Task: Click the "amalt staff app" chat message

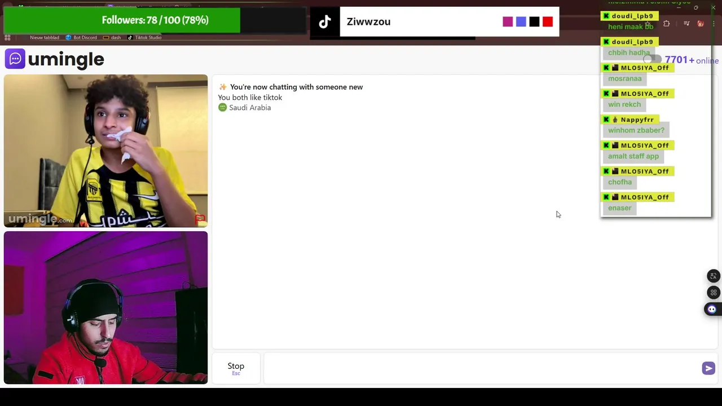Action: [633, 156]
